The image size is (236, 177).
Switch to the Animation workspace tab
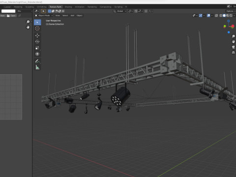click(80, 7)
